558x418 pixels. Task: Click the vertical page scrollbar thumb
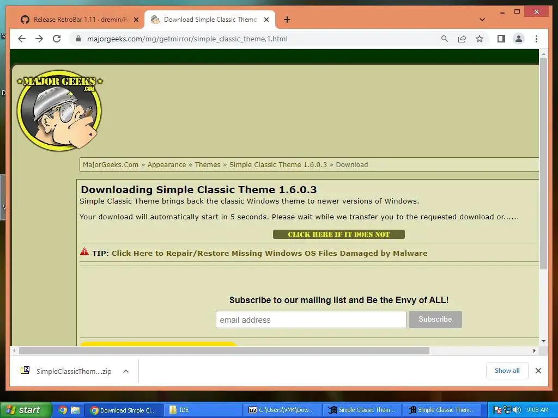pyautogui.click(x=543, y=163)
